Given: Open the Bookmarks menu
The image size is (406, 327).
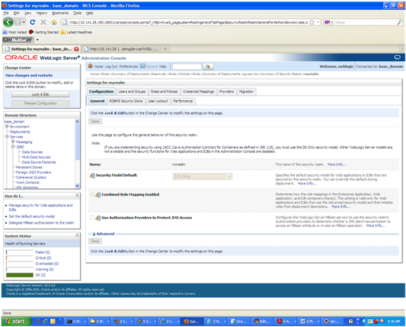Looking at the screenshot, I should [60, 13].
